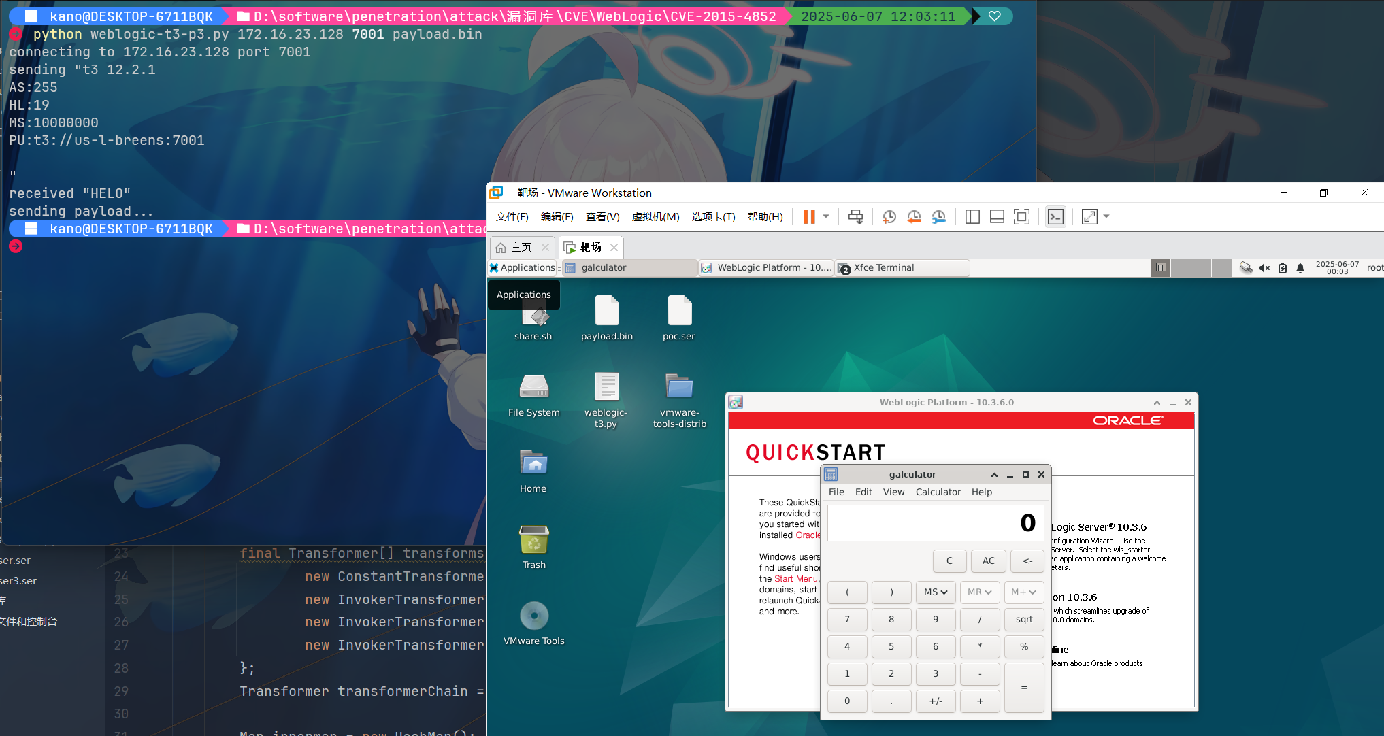Open the 选项卡(T) menu
The height and width of the screenshot is (736, 1384).
coord(713,217)
